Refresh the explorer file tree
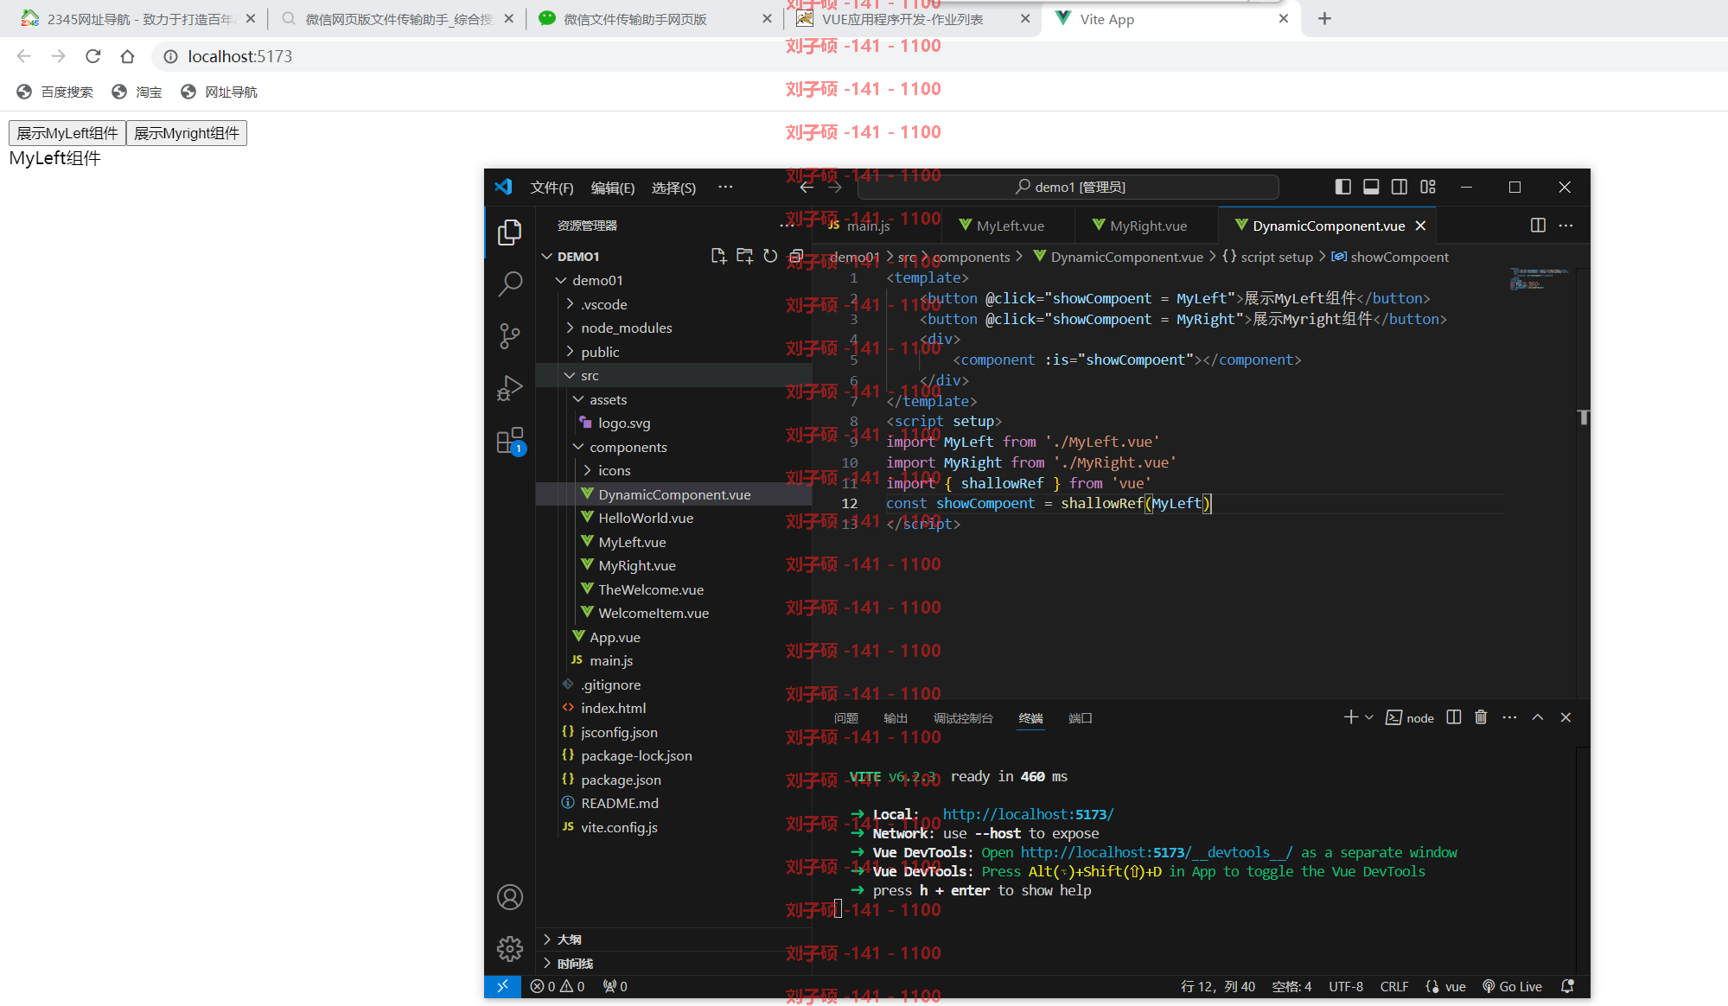 [770, 256]
